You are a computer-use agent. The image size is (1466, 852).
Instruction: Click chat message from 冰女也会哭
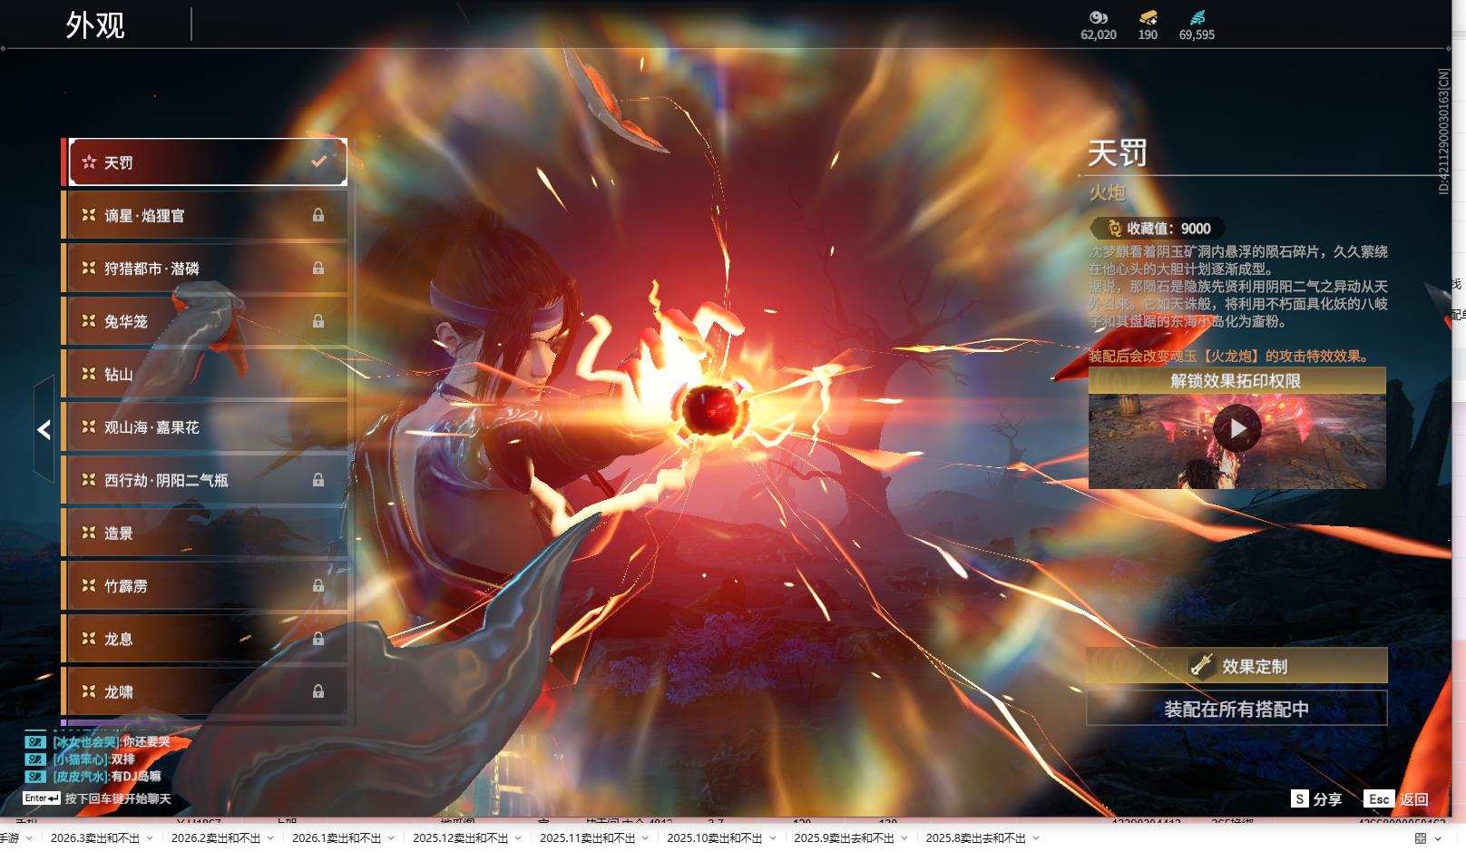pyautogui.click(x=112, y=742)
